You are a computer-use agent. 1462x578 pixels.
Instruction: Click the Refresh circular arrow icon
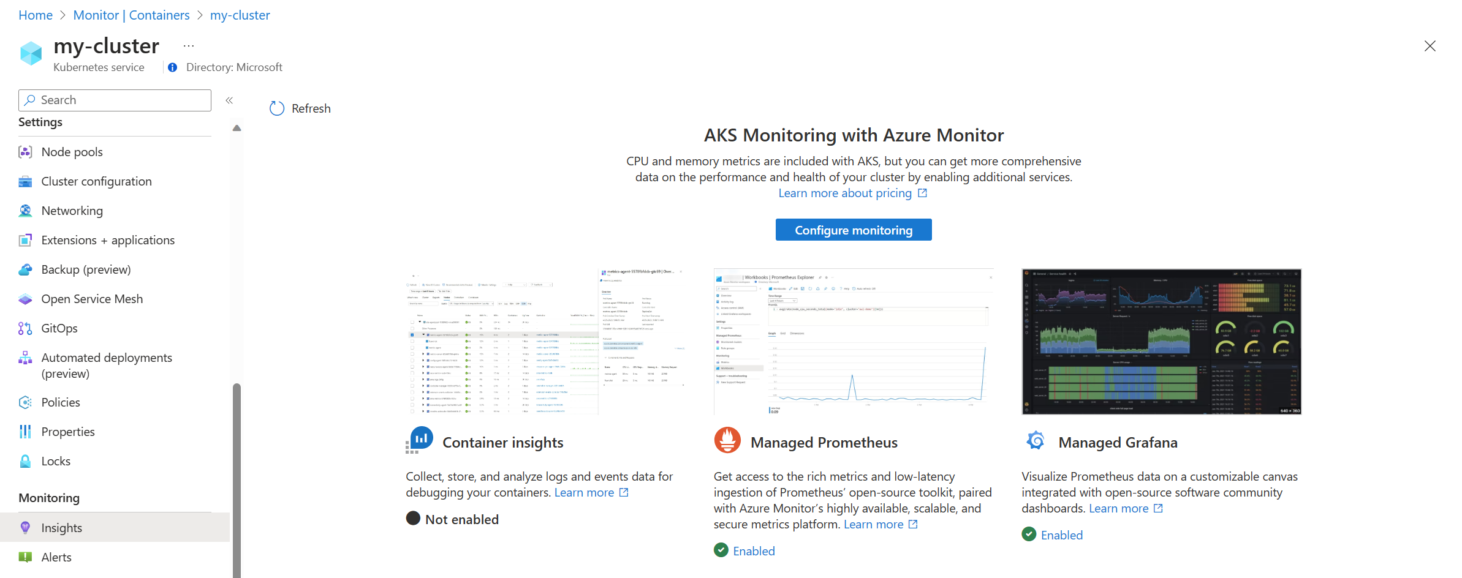[277, 108]
